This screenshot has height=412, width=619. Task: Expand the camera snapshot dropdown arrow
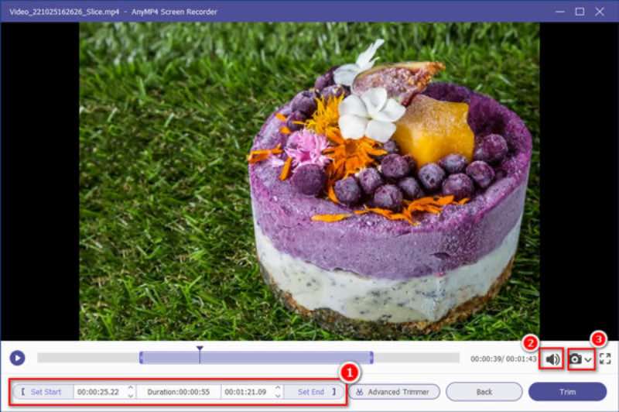[x=589, y=359]
